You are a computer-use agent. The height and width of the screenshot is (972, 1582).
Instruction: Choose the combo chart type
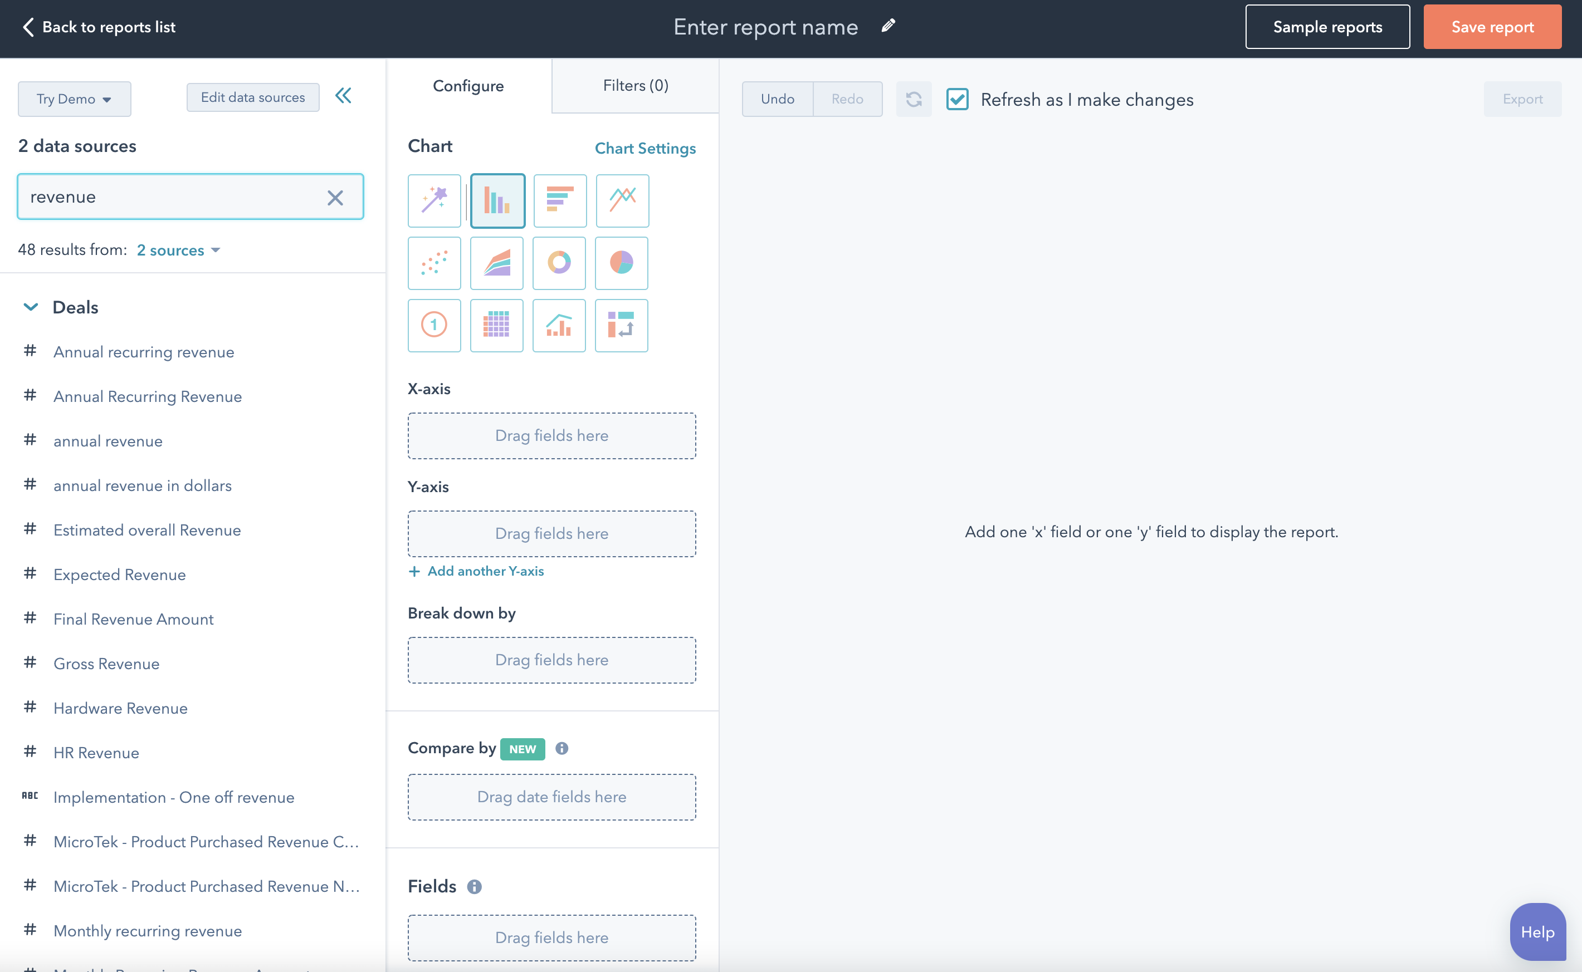[x=559, y=325]
